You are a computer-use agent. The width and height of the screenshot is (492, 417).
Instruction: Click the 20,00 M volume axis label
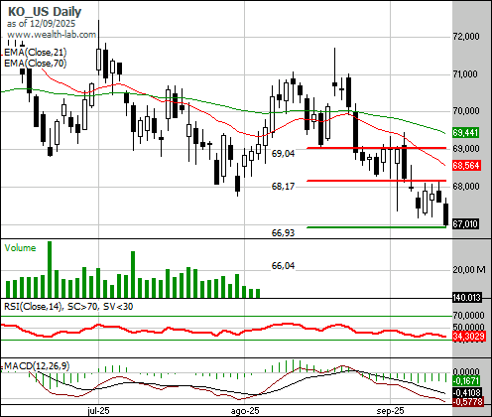point(469,270)
